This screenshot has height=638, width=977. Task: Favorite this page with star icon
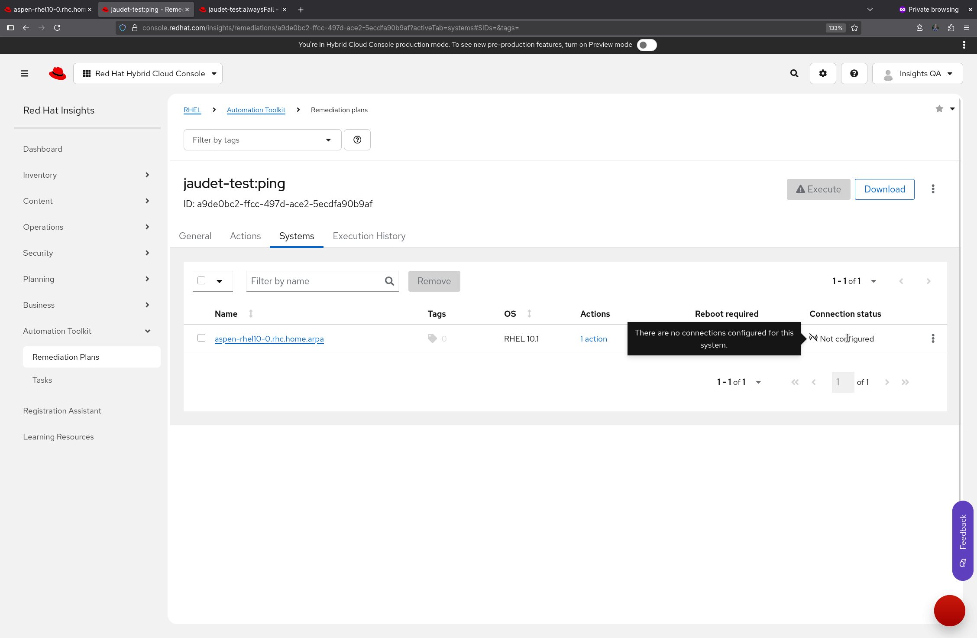click(939, 109)
